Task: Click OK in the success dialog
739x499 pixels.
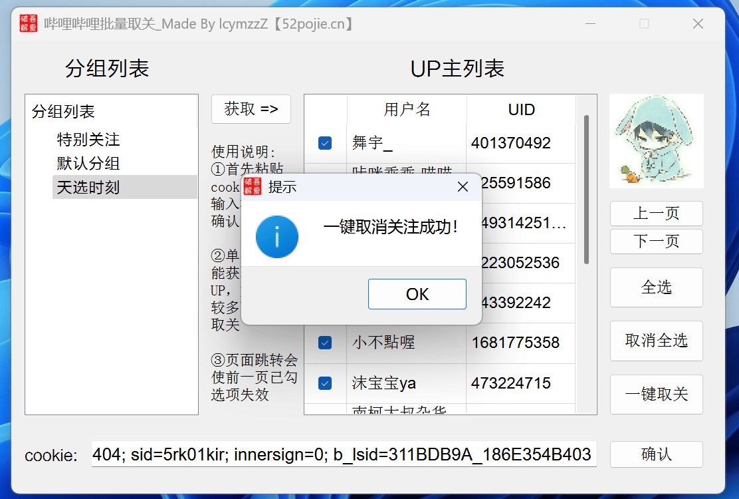Action: pos(417,294)
